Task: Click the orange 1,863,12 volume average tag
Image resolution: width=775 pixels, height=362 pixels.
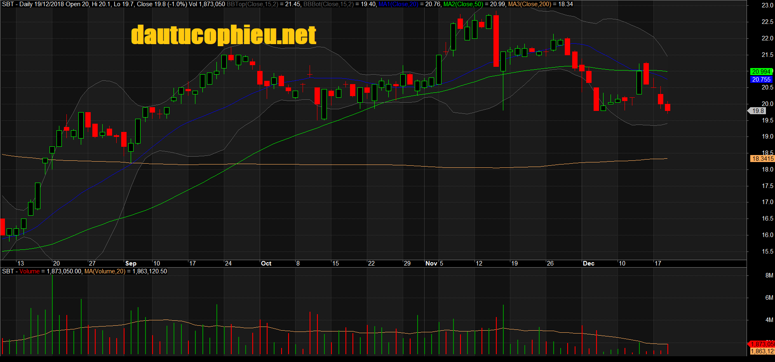Action: tap(762, 351)
